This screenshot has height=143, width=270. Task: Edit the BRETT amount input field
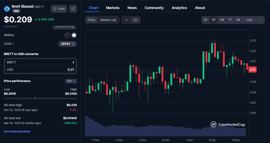[40, 63]
